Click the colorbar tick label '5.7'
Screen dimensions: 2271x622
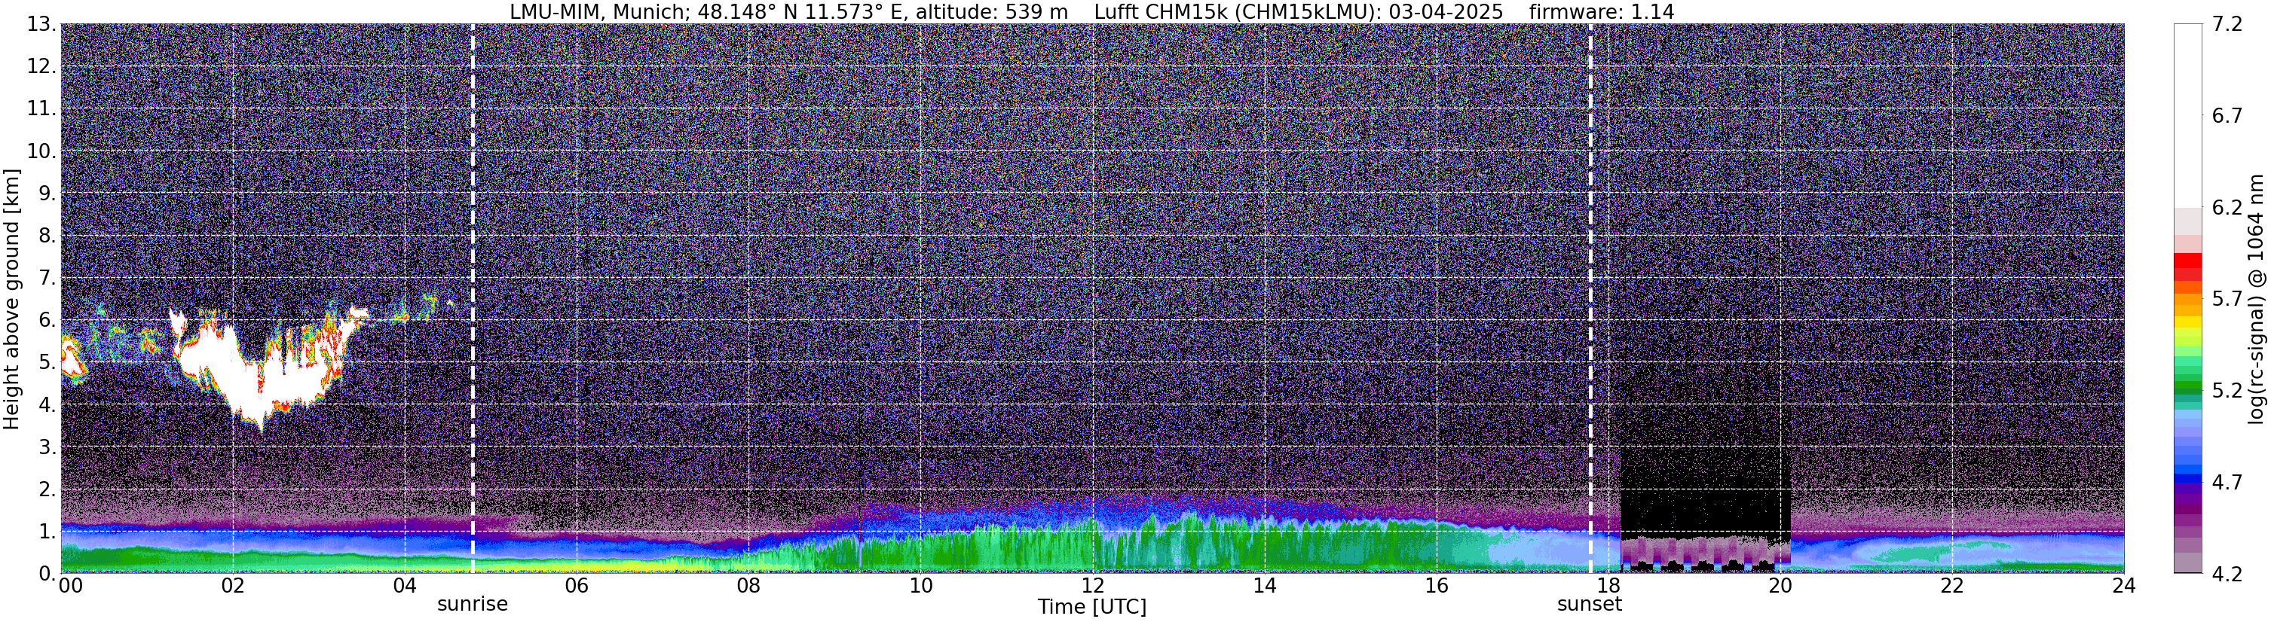click(x=2228, y=300)
